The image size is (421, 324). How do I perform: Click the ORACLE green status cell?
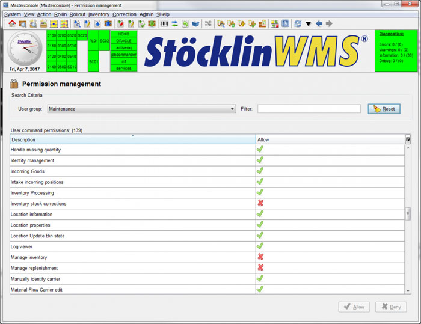click(x=123, y=41)
